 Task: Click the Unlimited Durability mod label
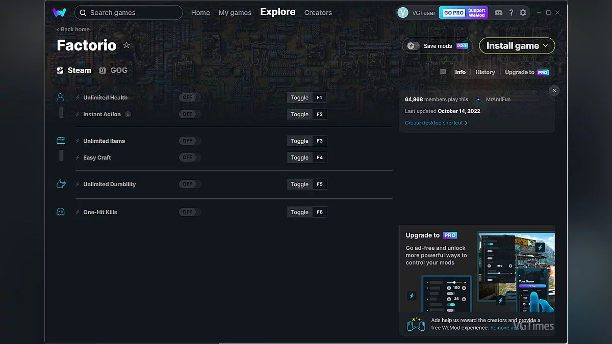pyautogui.click(x=110, y=184)
